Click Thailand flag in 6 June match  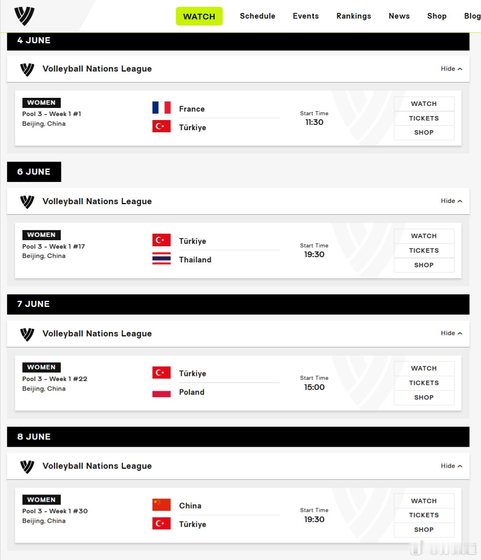161,259
